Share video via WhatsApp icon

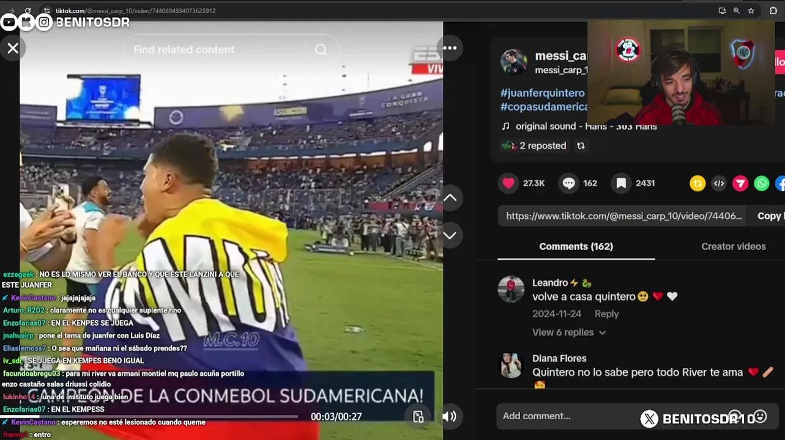[761, 183]
